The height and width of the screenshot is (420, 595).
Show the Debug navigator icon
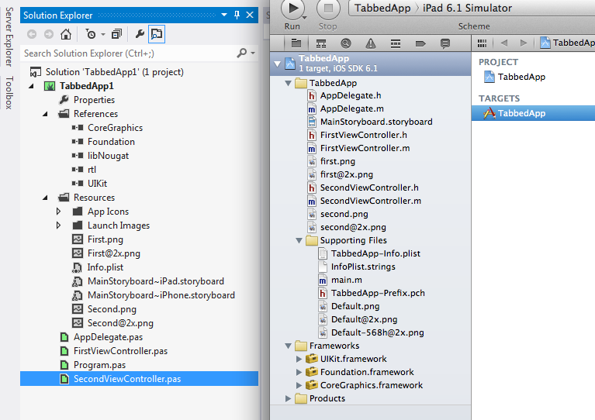396,43
